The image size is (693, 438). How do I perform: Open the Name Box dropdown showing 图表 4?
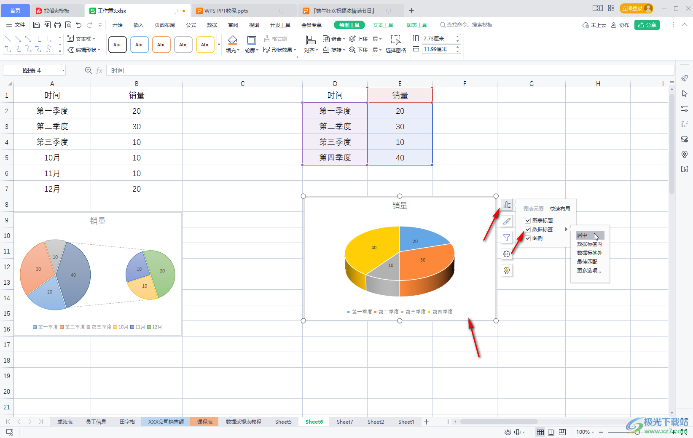click(x=63, y=70)
